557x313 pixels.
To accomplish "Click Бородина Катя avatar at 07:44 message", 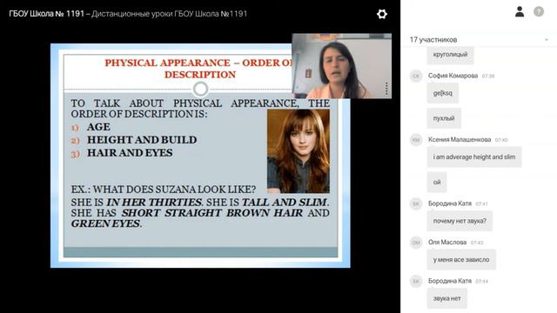I will tap(416, 281).
